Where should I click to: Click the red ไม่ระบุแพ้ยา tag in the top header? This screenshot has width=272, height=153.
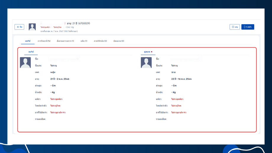click(45, 27)
